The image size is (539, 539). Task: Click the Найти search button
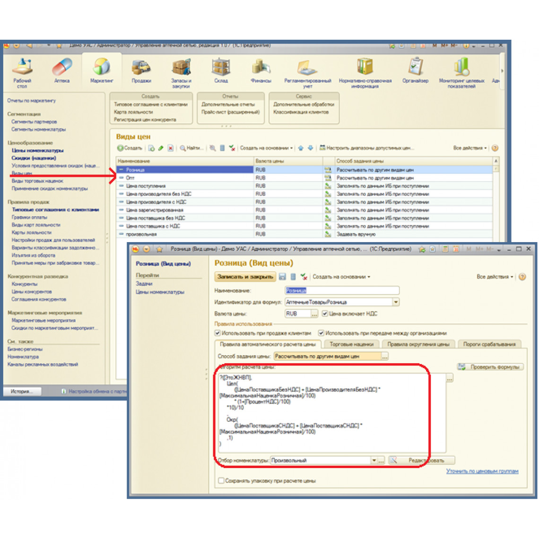point(191,148)
